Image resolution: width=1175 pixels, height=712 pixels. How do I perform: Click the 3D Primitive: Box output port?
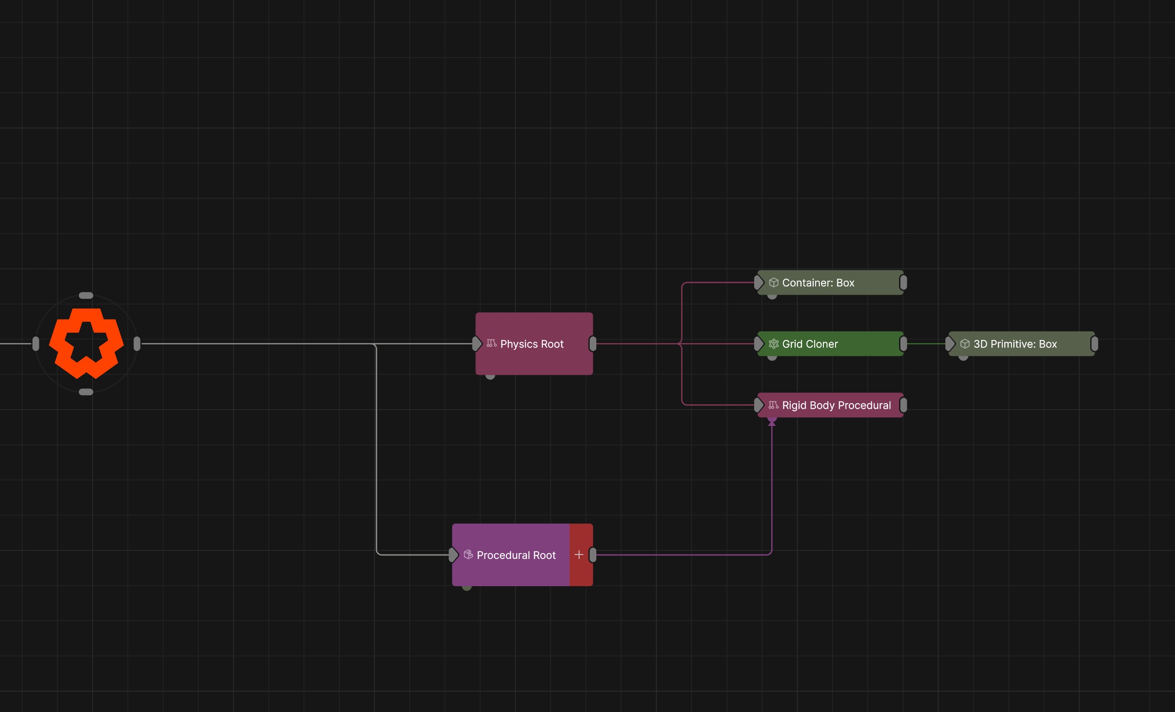click(1094, 344)
